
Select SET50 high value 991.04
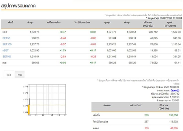pos(112,38)
